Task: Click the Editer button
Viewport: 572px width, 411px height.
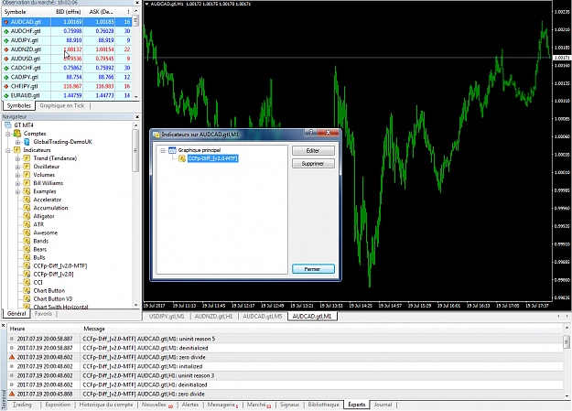Action: pyautogui.click(x=313, y=151)
